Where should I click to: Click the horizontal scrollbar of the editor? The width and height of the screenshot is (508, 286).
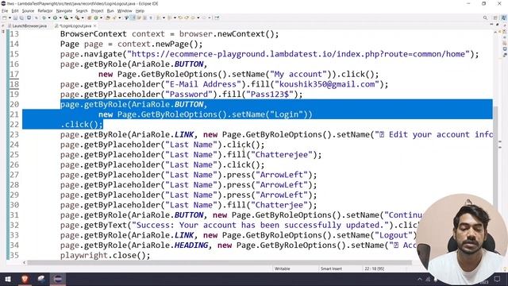(x=219, y=263)
